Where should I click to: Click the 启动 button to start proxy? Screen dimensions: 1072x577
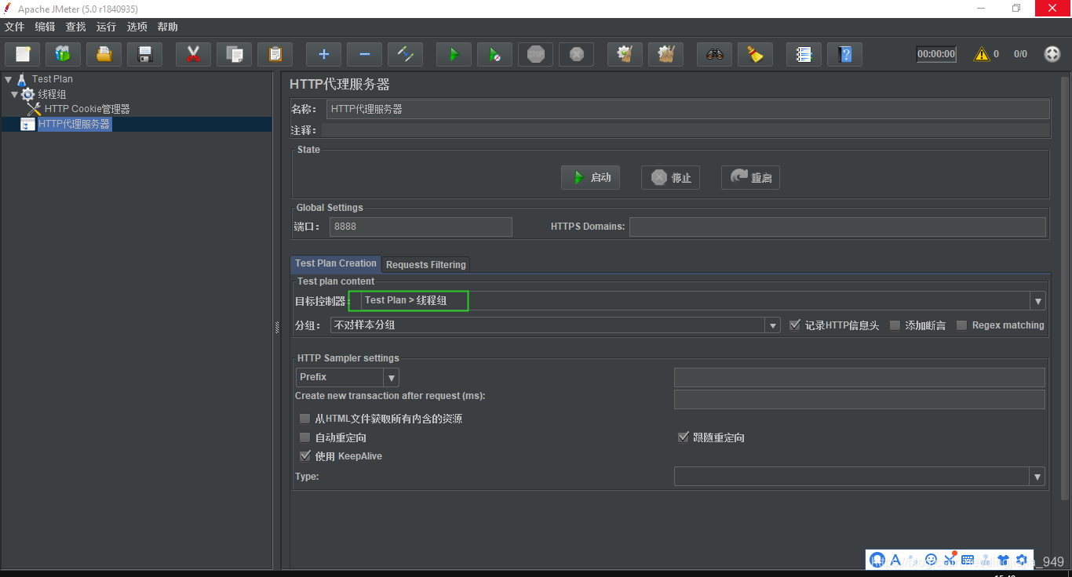tap(590, 177)
